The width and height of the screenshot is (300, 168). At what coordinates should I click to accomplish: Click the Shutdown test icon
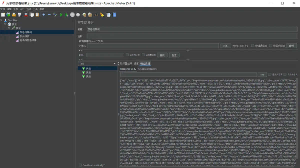[78, 15]
